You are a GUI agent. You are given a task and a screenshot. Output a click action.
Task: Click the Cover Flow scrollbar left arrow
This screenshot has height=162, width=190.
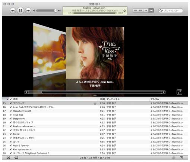click(x=26, y=92)
